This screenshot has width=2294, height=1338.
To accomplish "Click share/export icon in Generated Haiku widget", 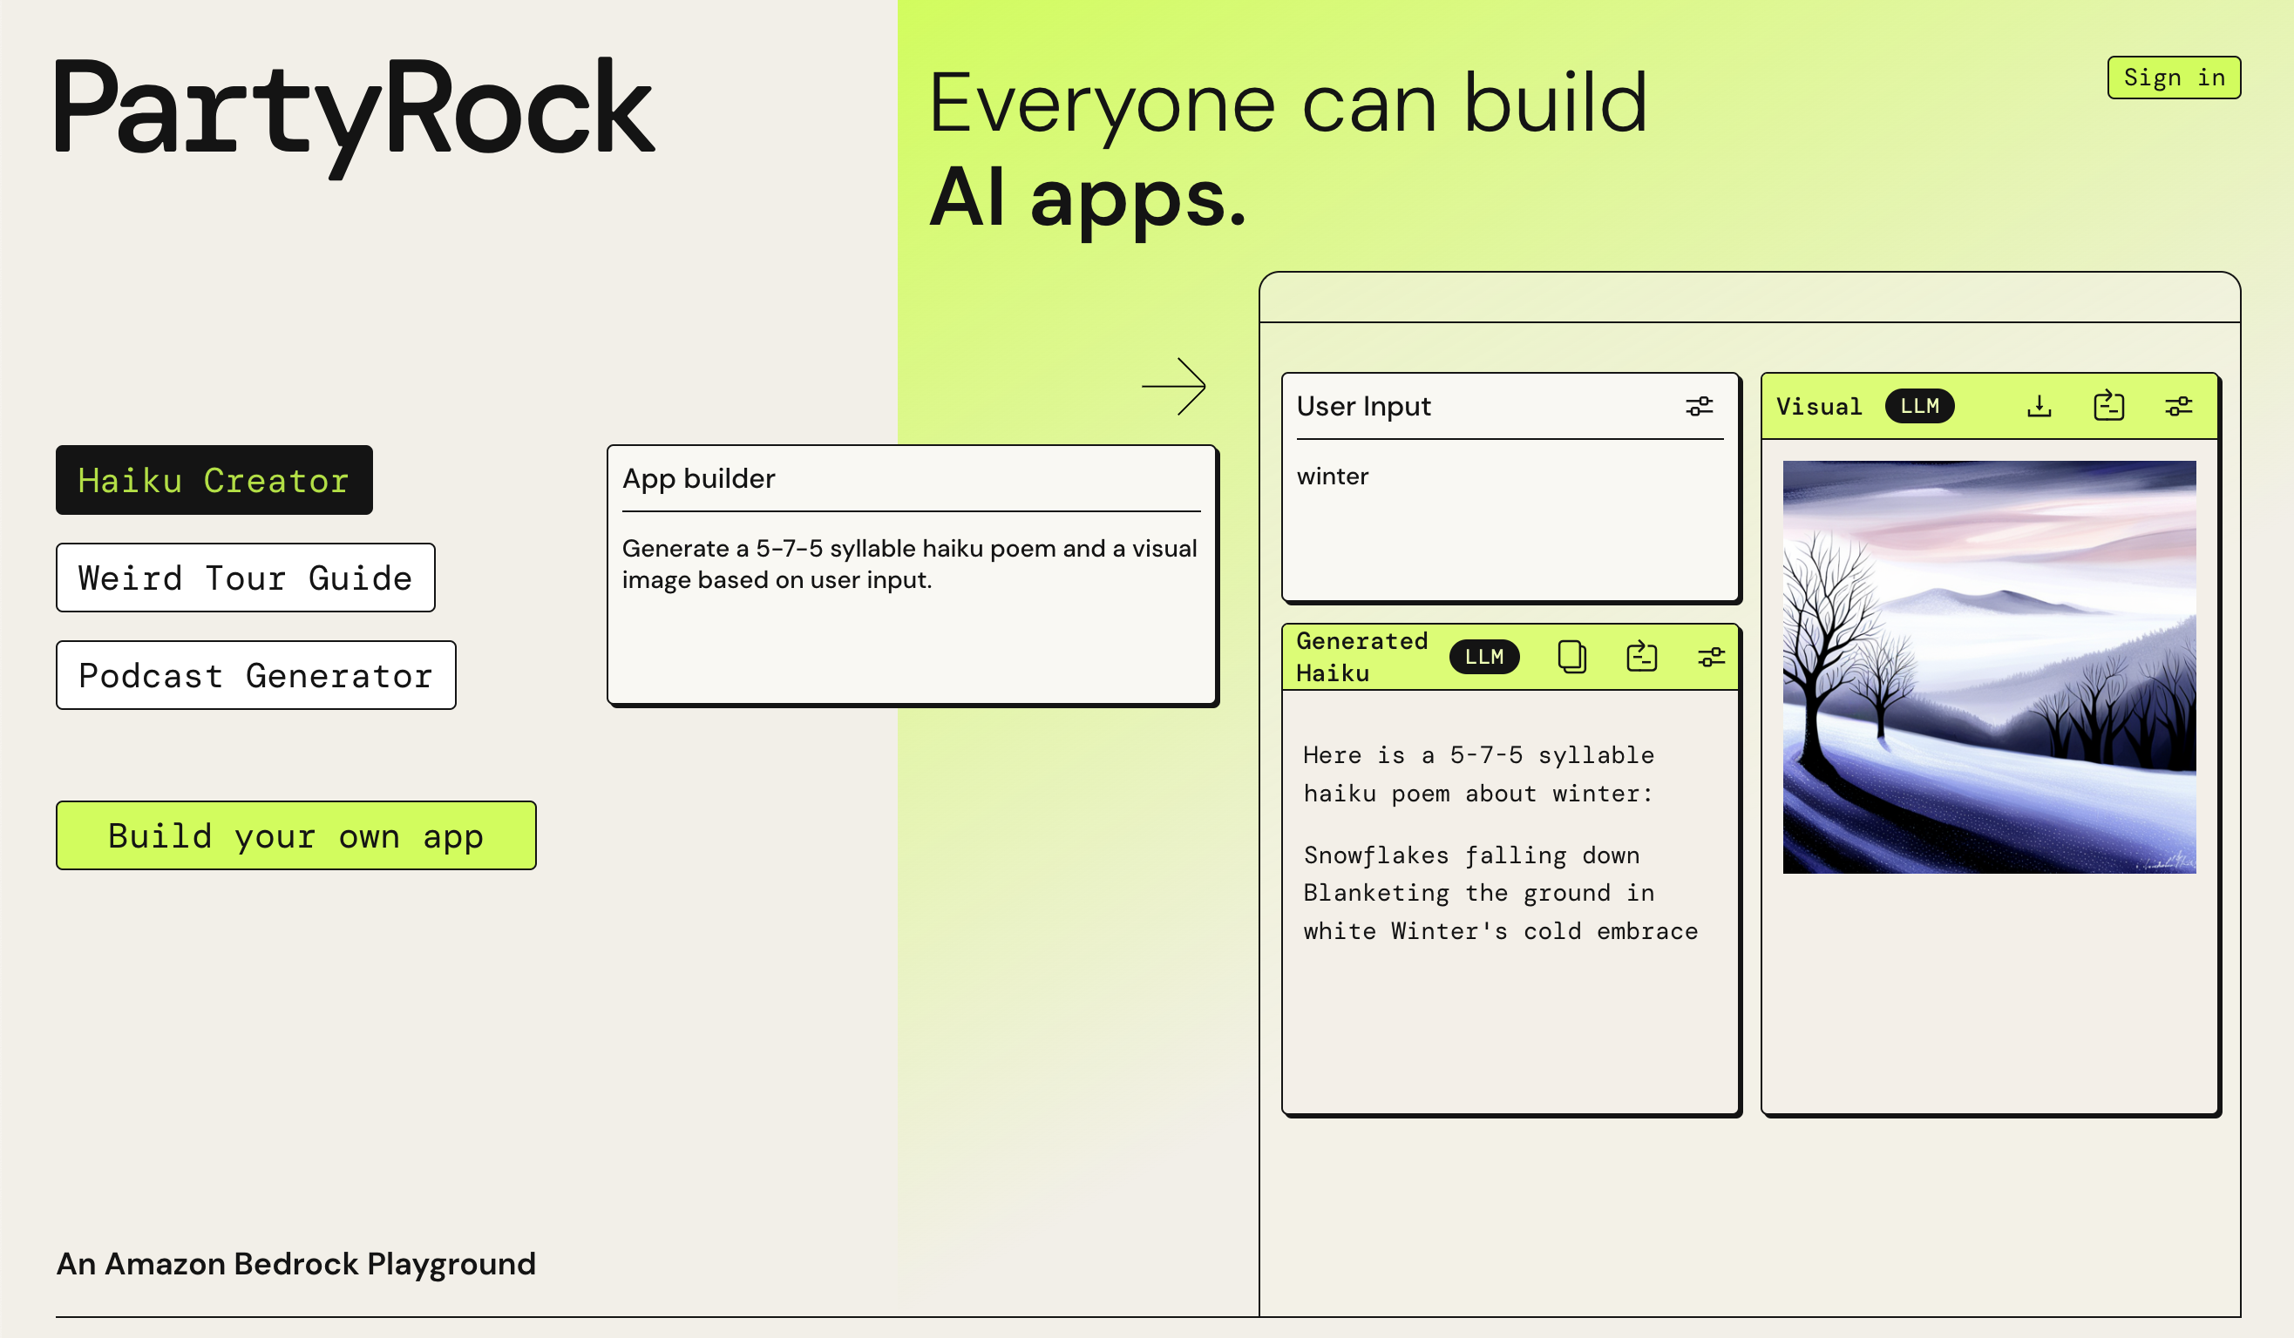I will tap(1641, 657).
